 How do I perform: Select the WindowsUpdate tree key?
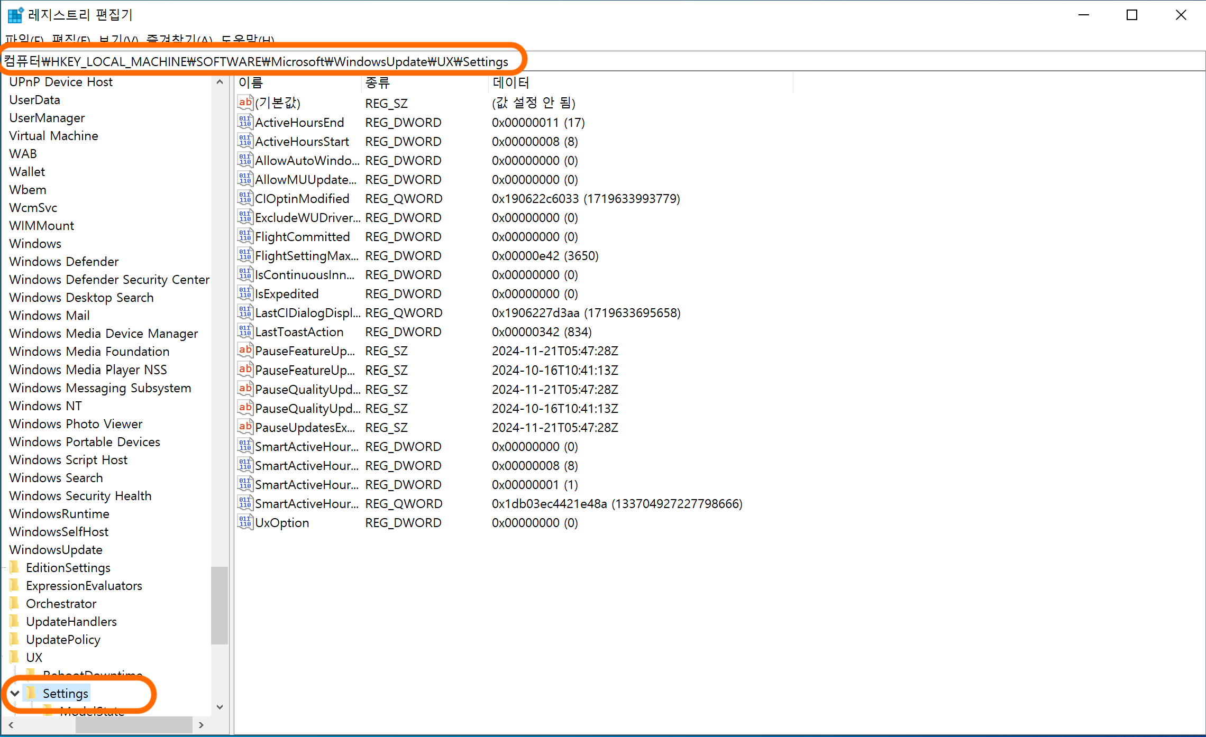click(56, 549)
